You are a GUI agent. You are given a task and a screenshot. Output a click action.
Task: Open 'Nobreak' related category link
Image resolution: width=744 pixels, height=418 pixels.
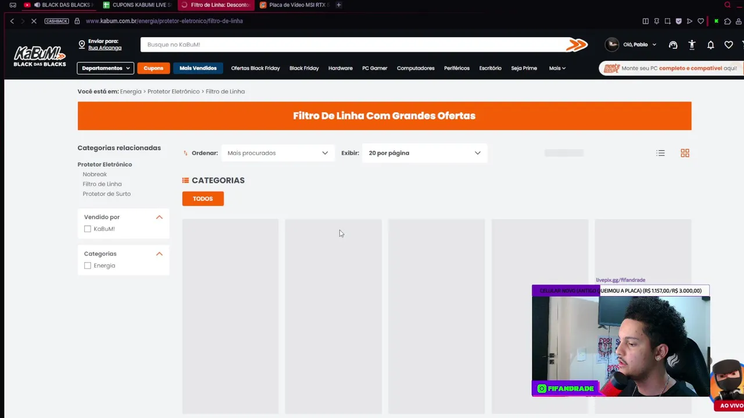pos(95,174)
